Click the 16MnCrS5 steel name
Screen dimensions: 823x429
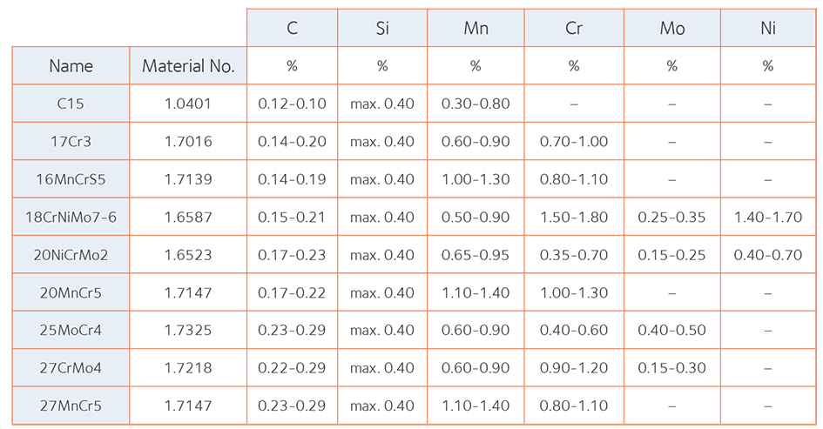(x=71, y=179)
